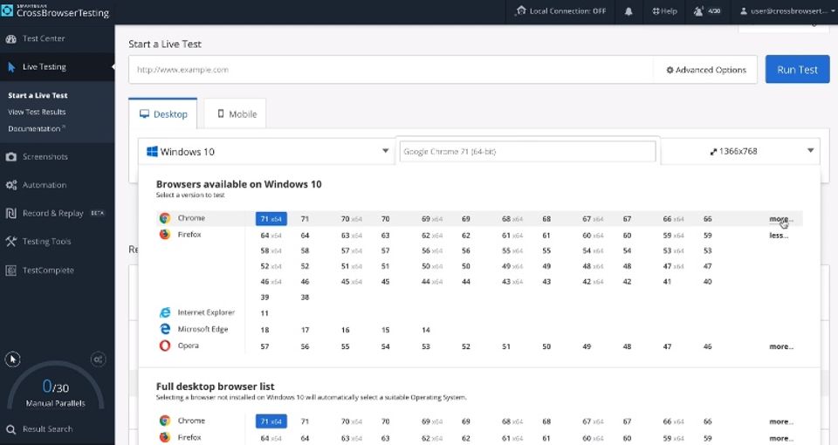Click the 0/30 Manual Parallels gauge
Viewport: 838px width, 445px height.
click(x=56, y=387)
